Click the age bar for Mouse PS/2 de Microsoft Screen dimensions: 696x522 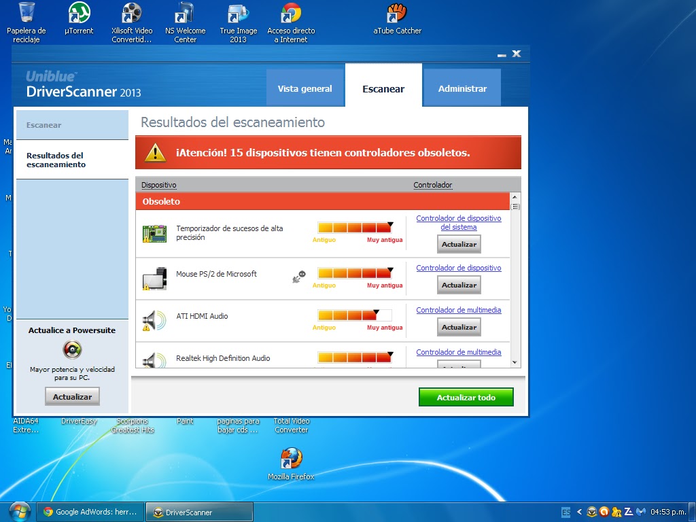(x=355, y=273)
